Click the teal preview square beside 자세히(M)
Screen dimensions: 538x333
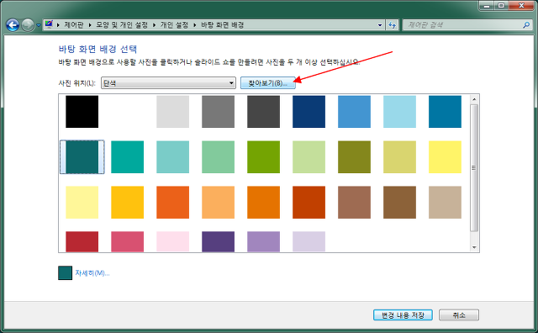66,273
